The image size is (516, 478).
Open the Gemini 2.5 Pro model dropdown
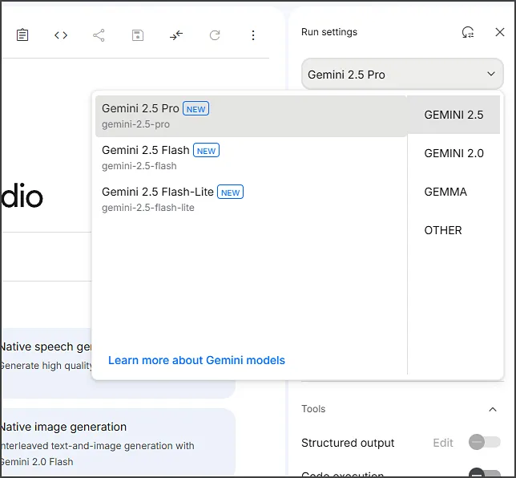(x=402, y=75)
